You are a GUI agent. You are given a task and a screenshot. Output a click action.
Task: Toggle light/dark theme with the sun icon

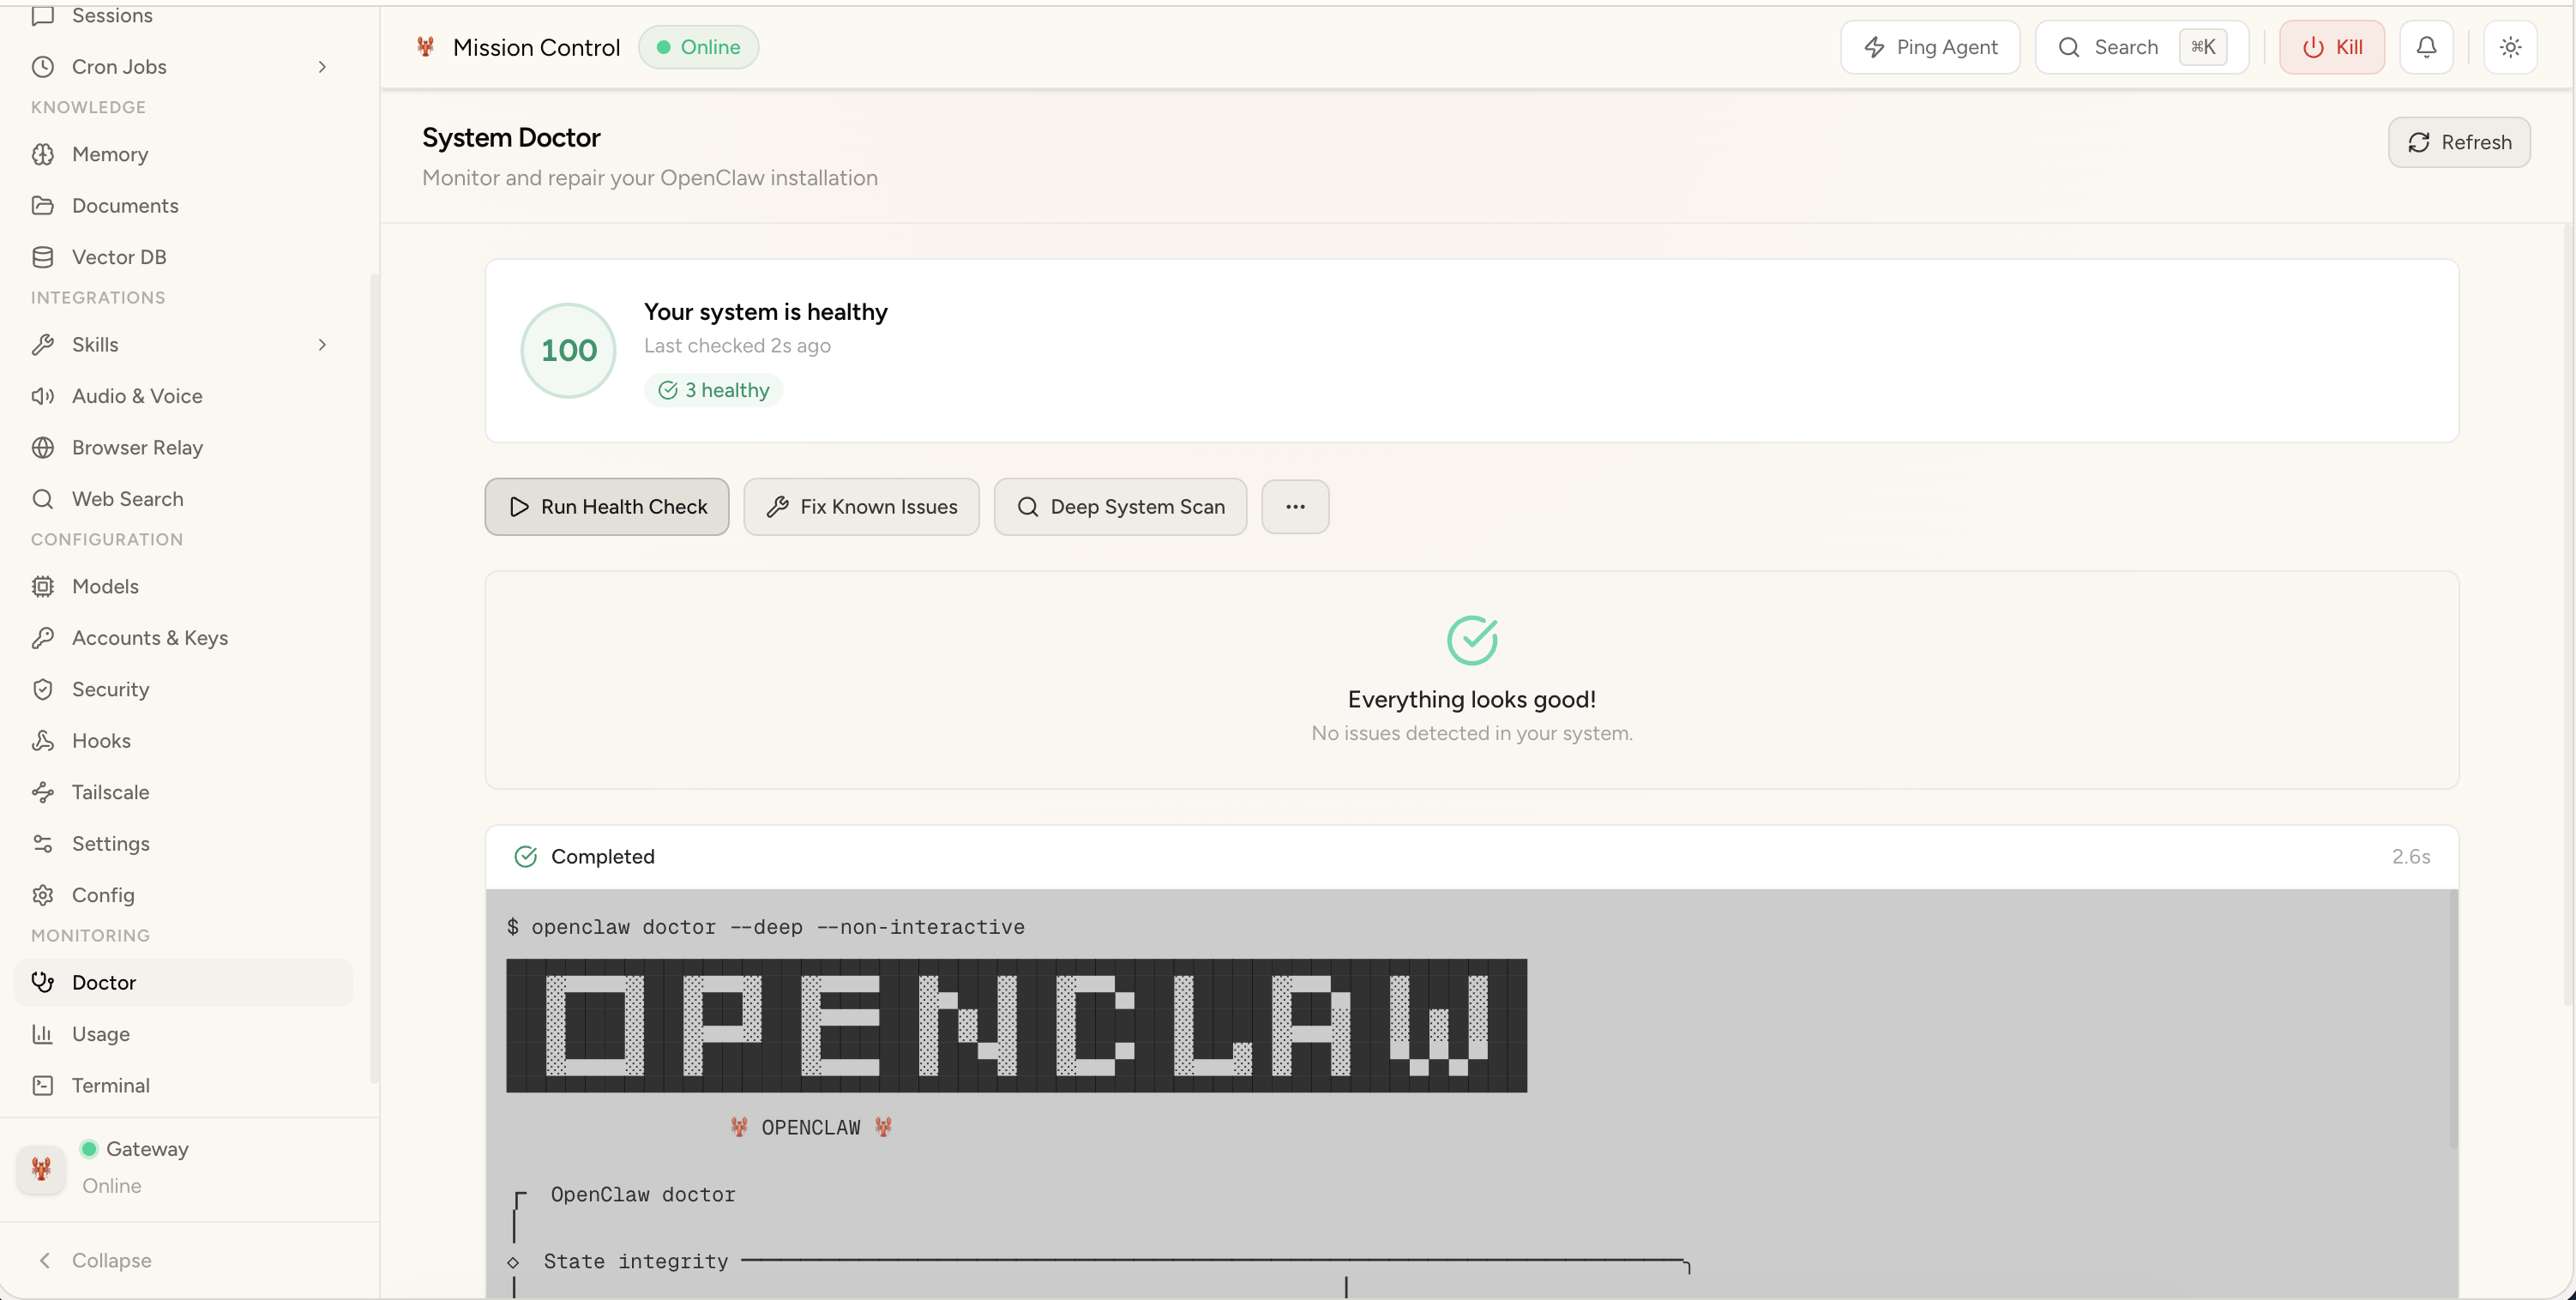(x=2511, y=46)
